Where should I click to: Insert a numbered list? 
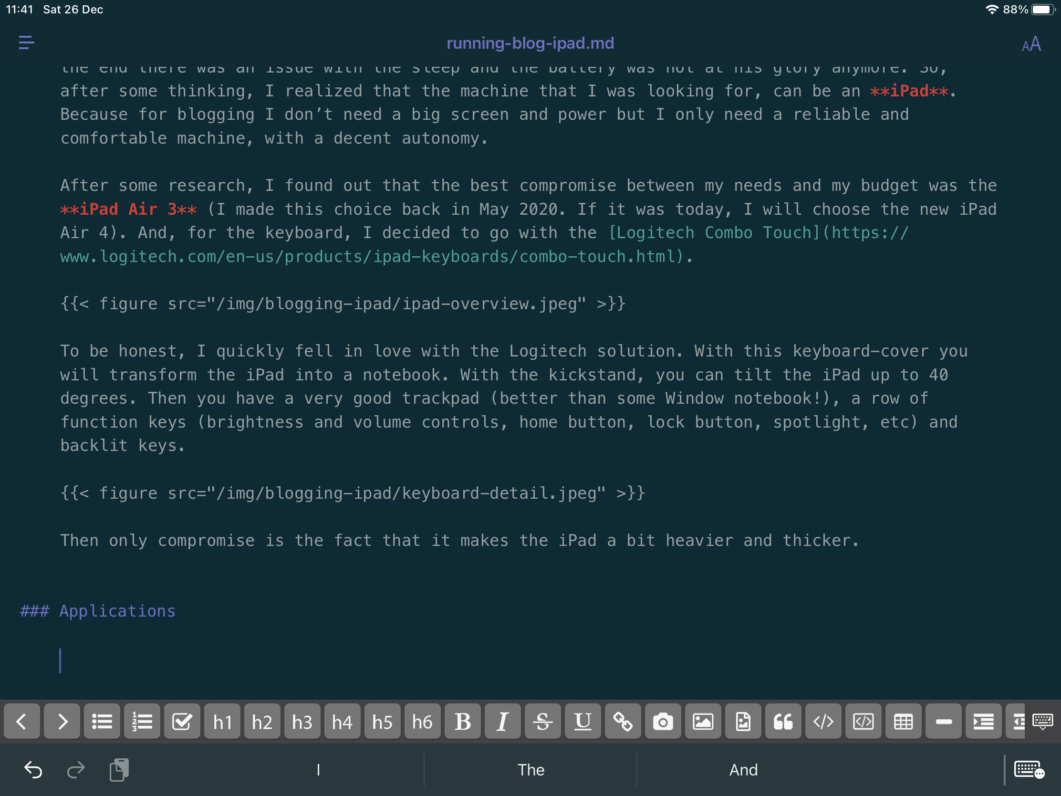[142, 721]
